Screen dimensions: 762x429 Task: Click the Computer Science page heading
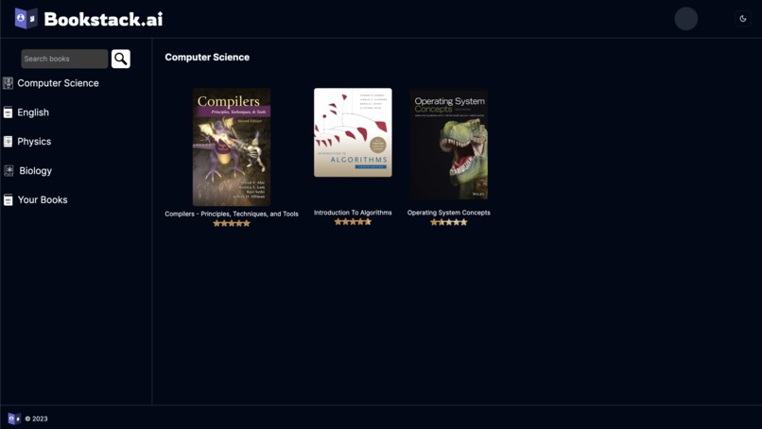pyautogui.click(x=207, y=58)
